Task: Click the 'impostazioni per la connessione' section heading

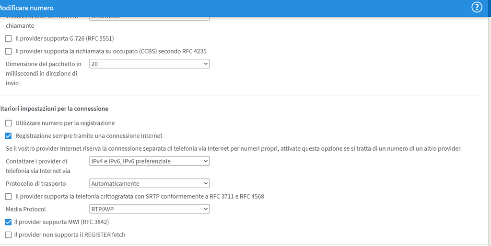Action: pyautogui.click(x=55, y=109)
